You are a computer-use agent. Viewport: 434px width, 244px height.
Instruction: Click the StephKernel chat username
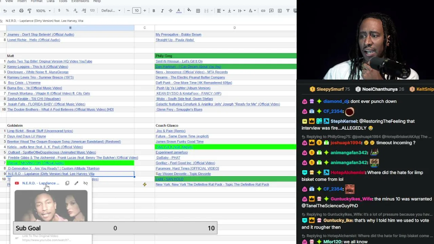[x=343, y=121]
